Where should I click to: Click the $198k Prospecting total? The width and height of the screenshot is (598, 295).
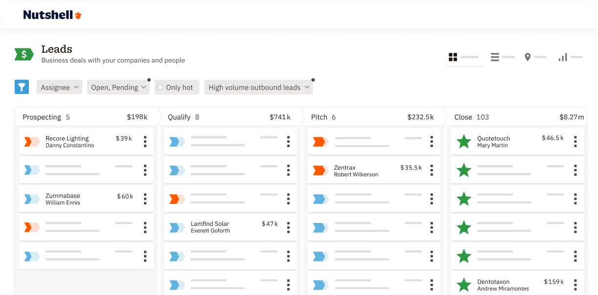(137, 117)
